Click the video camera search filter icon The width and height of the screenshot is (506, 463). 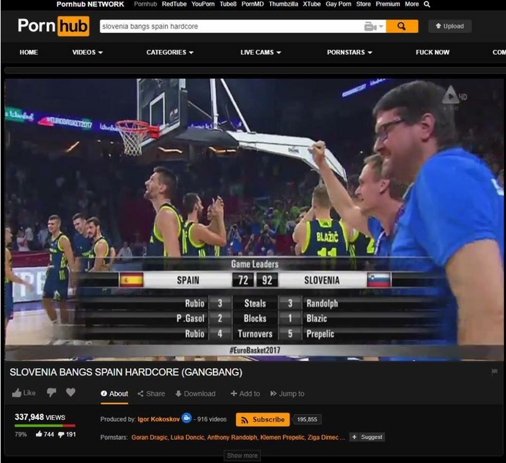[370, 27]
